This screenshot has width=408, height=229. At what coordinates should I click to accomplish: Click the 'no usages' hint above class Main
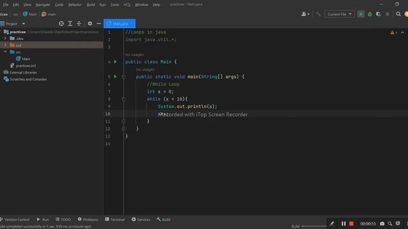(x=135, y=55)
